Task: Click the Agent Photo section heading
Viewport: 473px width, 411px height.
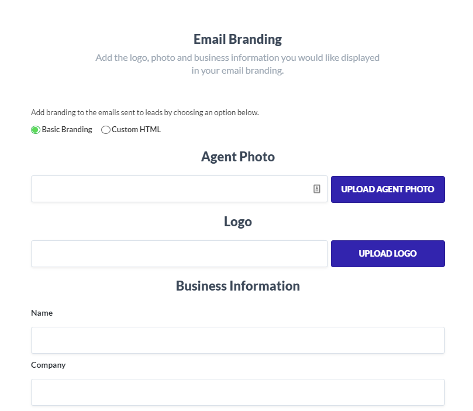Action: click(237, 157)
